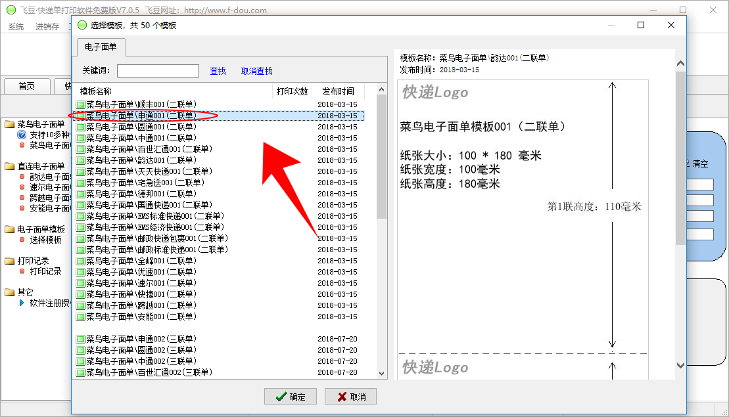Click the template icon for 邮政快递包裹001
The image size is (729, 417).
pos(80,238)
